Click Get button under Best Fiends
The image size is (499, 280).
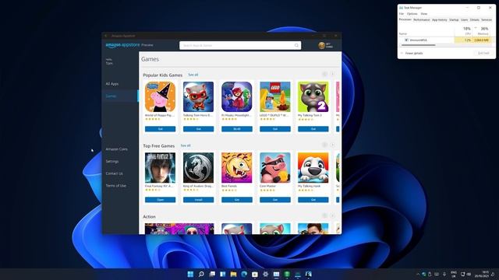pyautogui.click(x=237, y=200)
